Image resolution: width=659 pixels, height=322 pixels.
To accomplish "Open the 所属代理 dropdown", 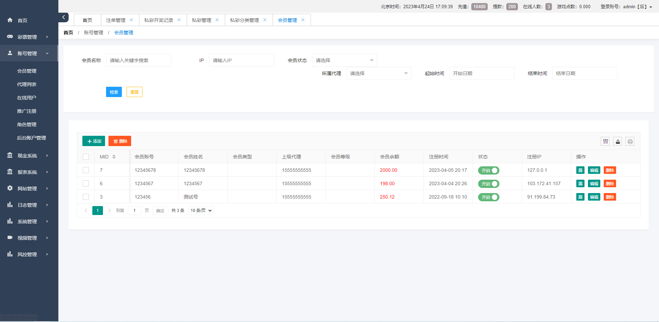I will click(x=379, y=73).
